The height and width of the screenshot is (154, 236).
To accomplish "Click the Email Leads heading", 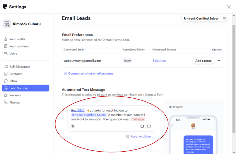I will 76,18.
